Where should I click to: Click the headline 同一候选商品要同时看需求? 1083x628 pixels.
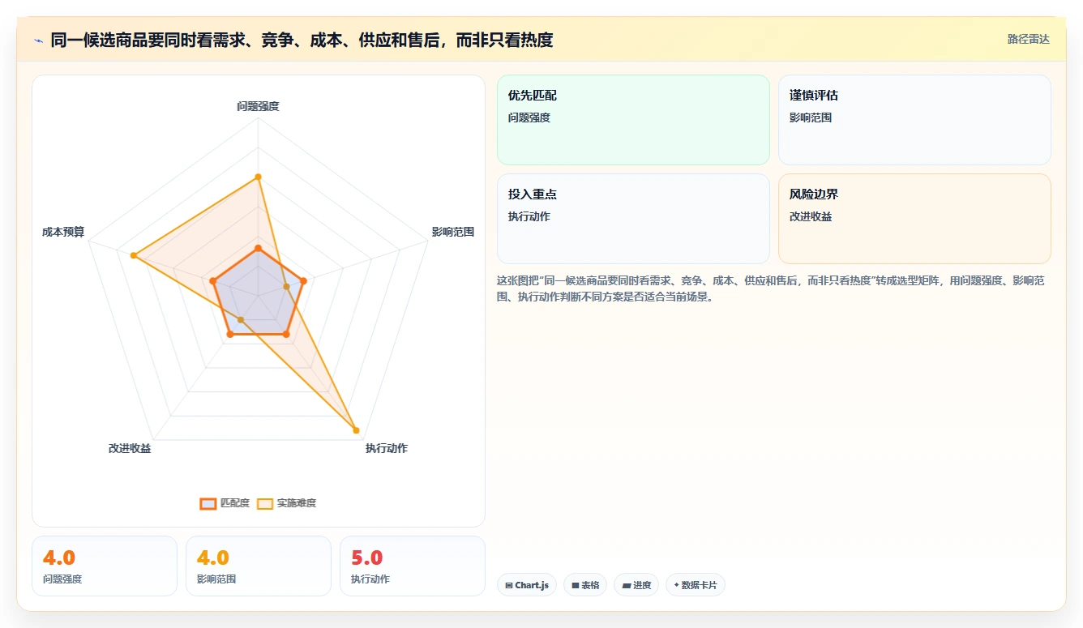[302, 40]
